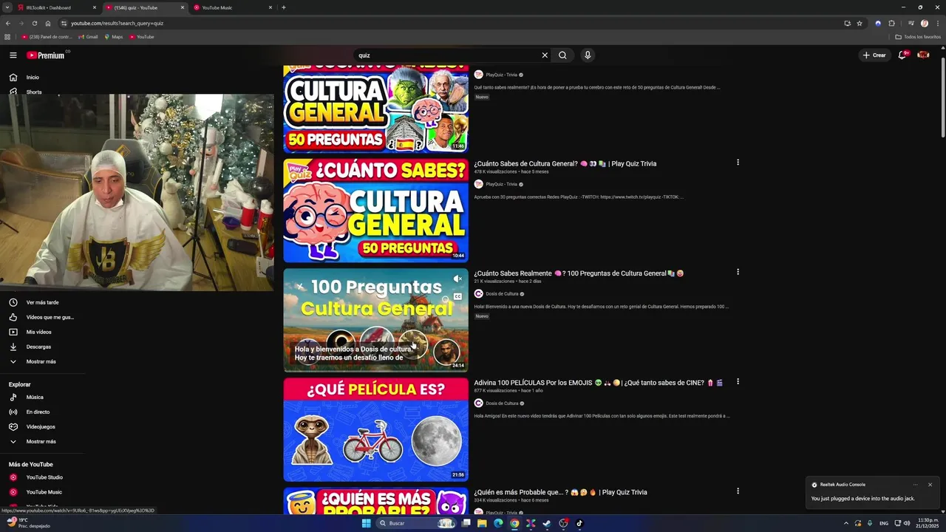The image size is (946, 532).
Task: Open the notifications bell
Action: click(x=902, y=55)
